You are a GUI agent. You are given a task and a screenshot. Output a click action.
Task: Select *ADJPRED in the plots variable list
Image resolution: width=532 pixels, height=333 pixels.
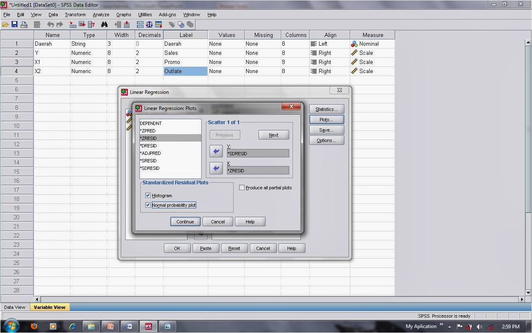[170, 153]
